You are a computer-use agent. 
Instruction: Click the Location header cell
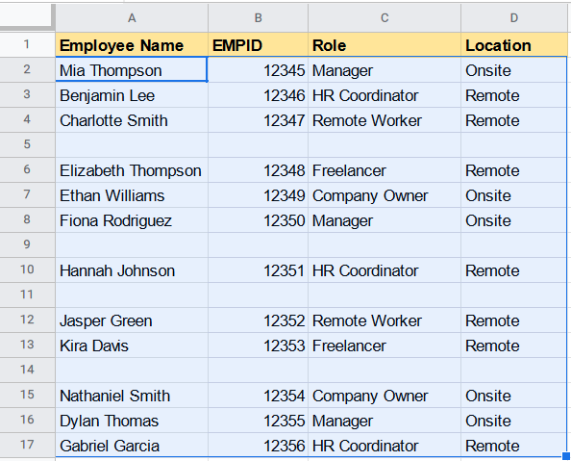tap(514, 45)
